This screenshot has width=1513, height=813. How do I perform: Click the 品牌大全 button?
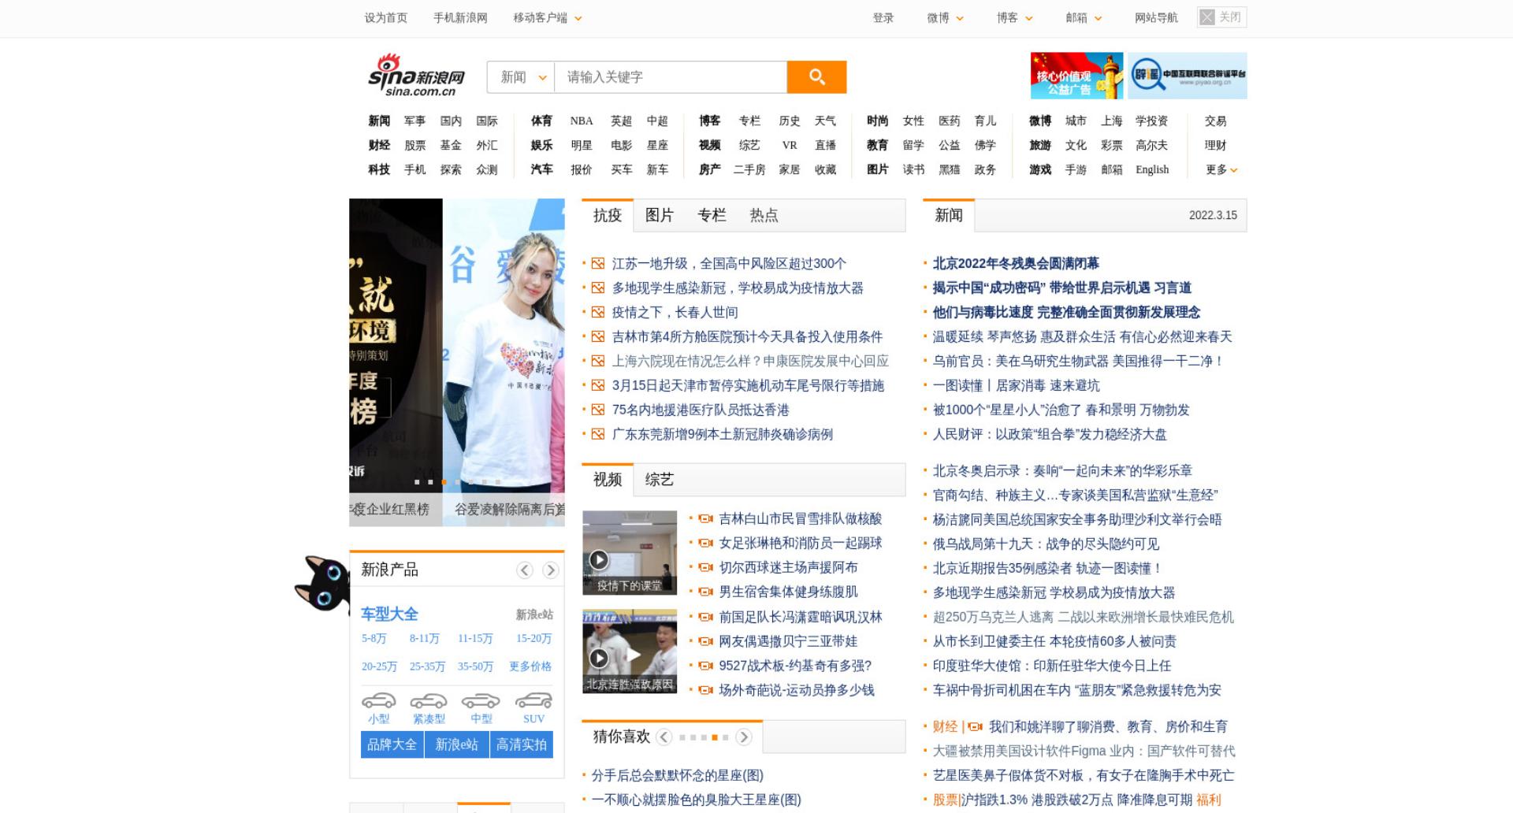(x=392, y=744)
